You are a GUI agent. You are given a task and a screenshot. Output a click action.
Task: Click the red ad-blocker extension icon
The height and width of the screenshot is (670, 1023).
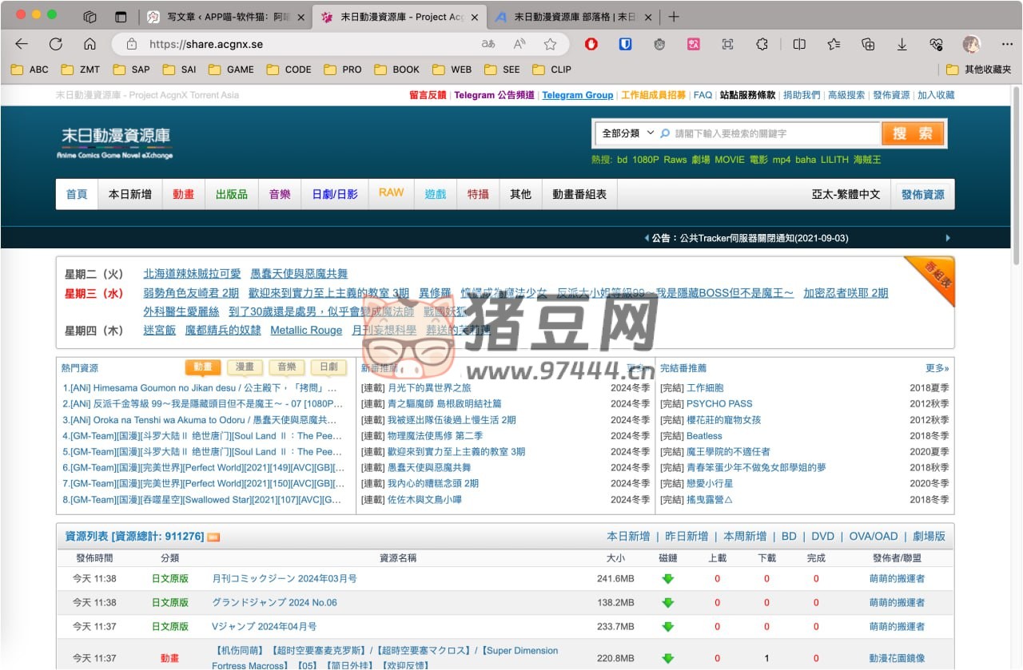(592, 46)
